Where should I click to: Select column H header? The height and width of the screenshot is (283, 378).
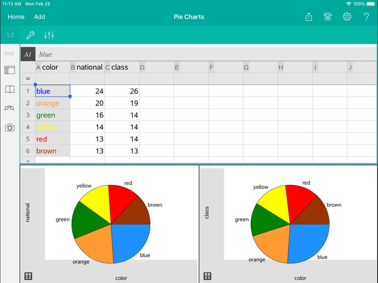[x=295, y=67]
